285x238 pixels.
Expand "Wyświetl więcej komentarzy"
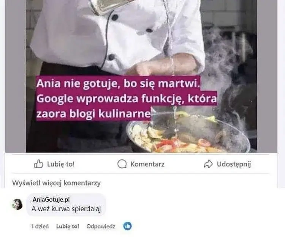coord(56,183)
